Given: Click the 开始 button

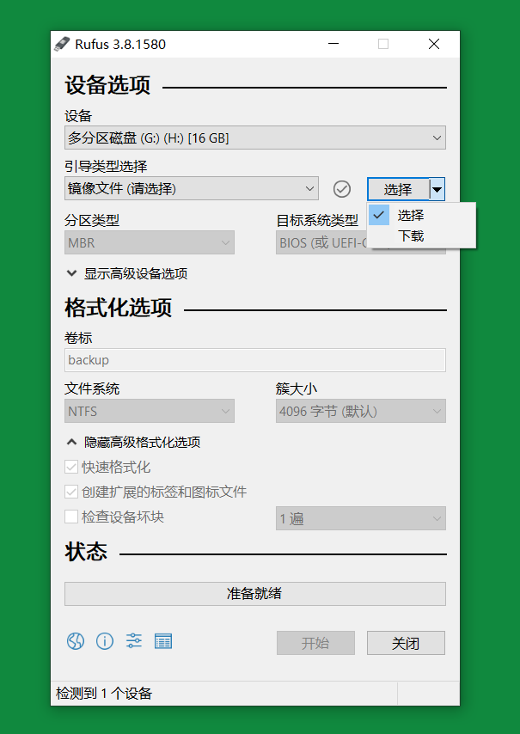Looking at the screenshot, I should click(315, 643).
